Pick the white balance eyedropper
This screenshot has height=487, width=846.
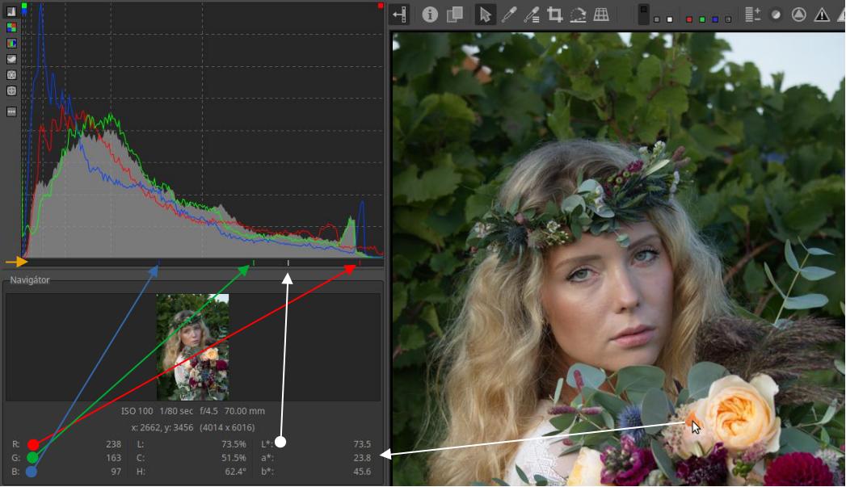(509, 15)
